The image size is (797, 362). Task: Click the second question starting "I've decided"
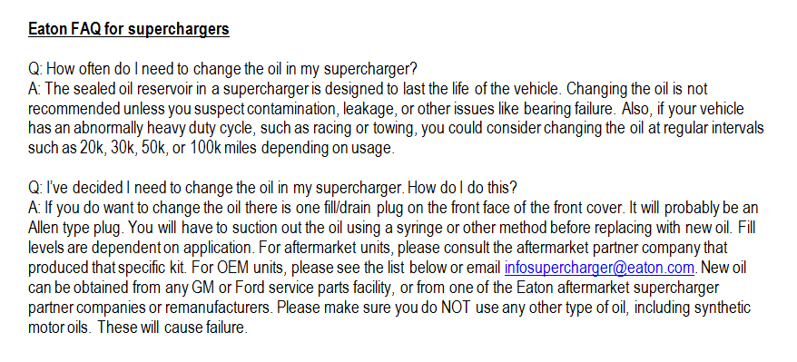coord(272,188)
